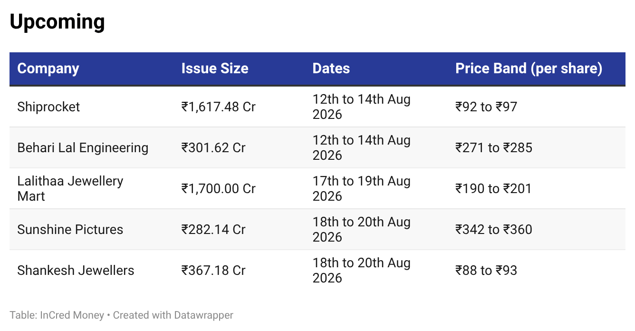The height and width of the screenshot is (331, 635).
Task: Select the Company column header
Action: [x=48, y=68]
